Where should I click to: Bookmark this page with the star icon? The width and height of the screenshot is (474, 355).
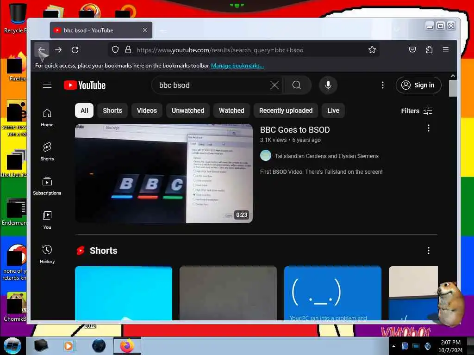click(372, 49)
